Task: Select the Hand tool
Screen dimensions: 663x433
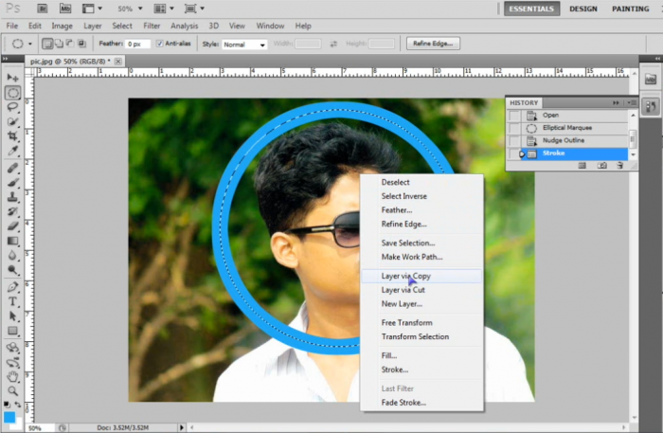Action: tap(13, 375)
